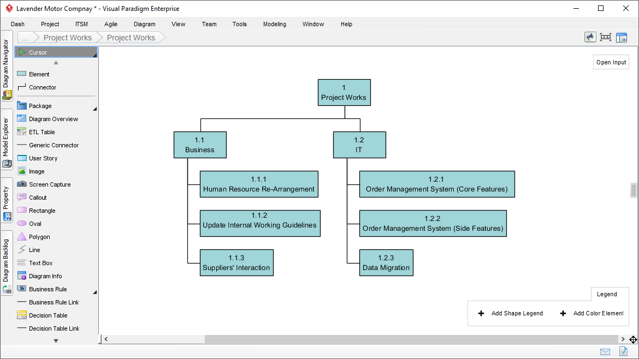
Task: Select the Text Box tool
Action: click(56, 263)
